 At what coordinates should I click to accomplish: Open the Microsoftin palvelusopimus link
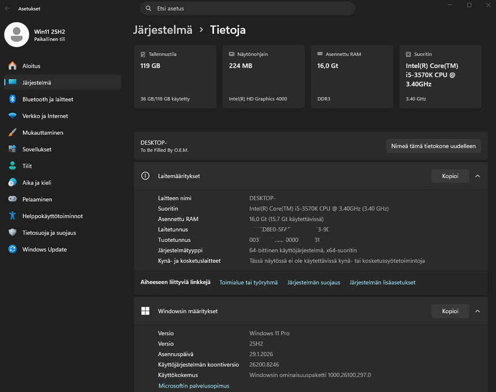click(x=194, y=386)
